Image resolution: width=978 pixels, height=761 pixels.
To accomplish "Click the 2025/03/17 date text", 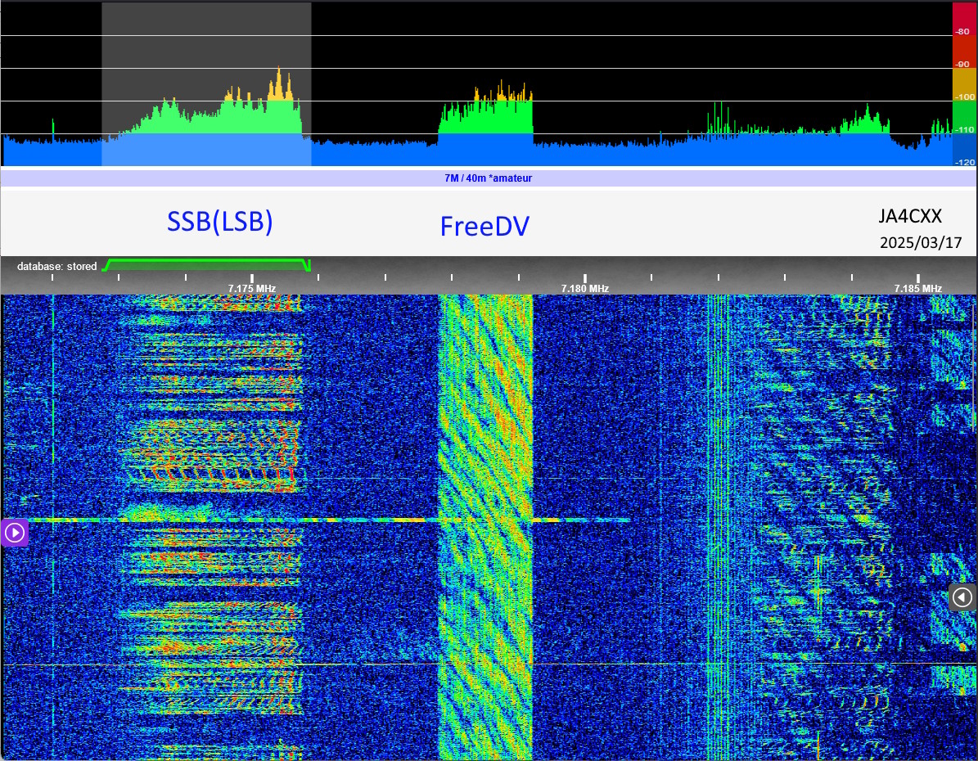I will [921, 243].
